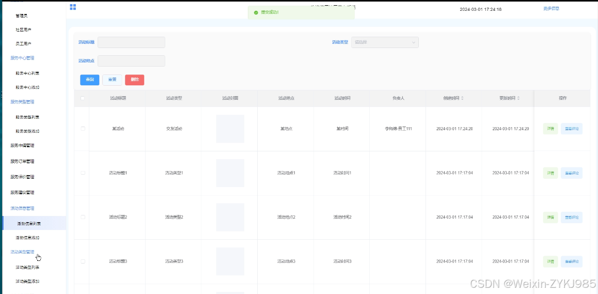Collapse the 活动类型管理 sidebar group
The width and height of the screenshot is (598, 294).
pyautogui.click(x=23, y=252)
